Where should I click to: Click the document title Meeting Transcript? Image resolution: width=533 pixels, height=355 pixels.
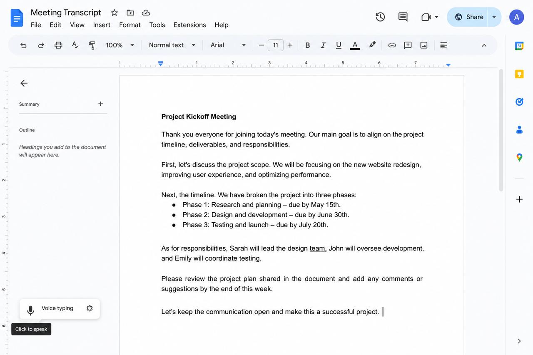point(66,12)
